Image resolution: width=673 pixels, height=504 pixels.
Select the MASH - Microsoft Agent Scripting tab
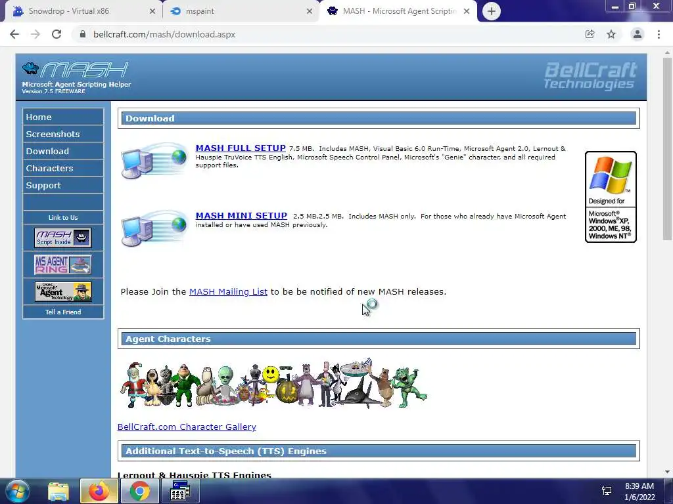397,11
